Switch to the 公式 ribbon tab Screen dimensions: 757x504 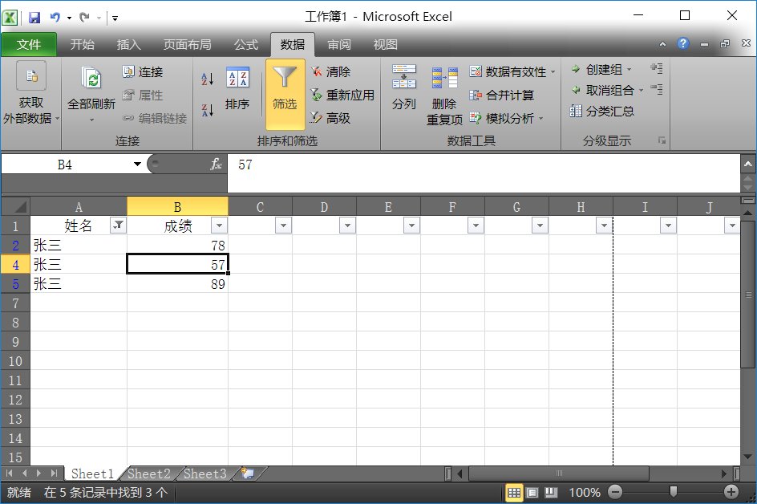point(245,45)
